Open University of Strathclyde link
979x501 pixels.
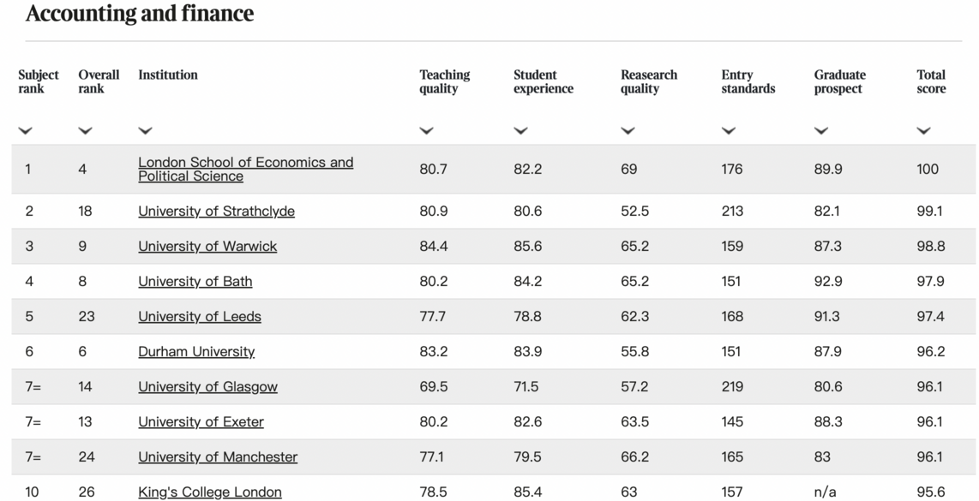point(216,212)
